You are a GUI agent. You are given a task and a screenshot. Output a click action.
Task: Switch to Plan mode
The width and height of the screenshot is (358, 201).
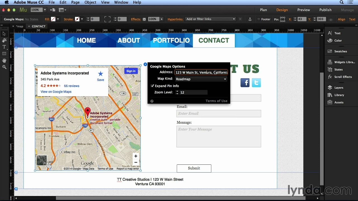click(263, 10)
